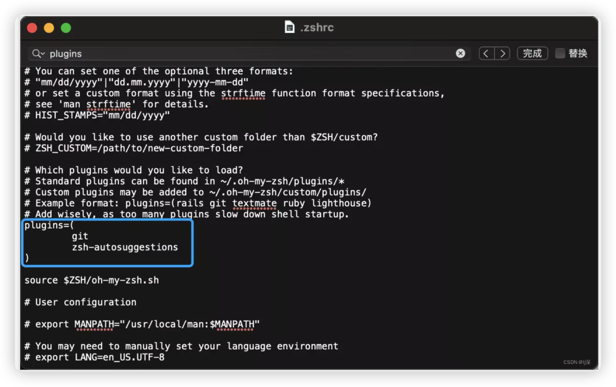Close the window with the red button
This screenshot has height=387, width=616.
coord(32,28)
